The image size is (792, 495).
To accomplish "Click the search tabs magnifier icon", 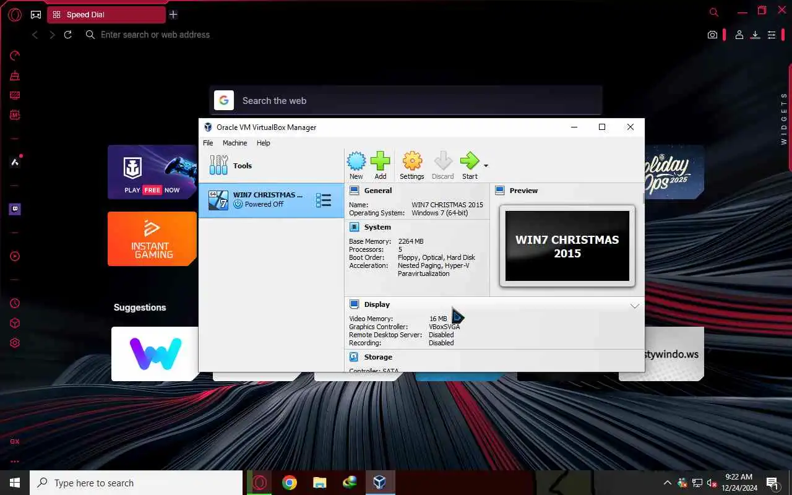I will (713, 12).
